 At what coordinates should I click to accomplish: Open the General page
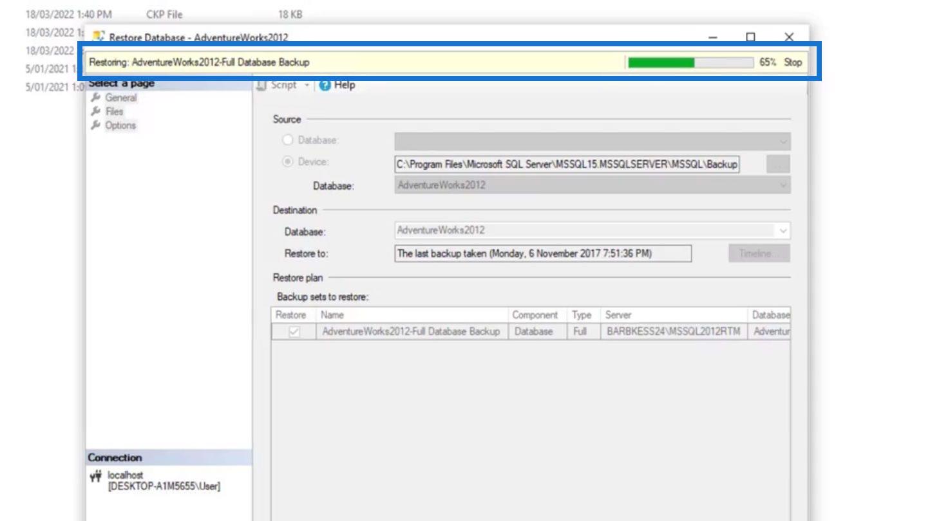click(x=121, y=98)
